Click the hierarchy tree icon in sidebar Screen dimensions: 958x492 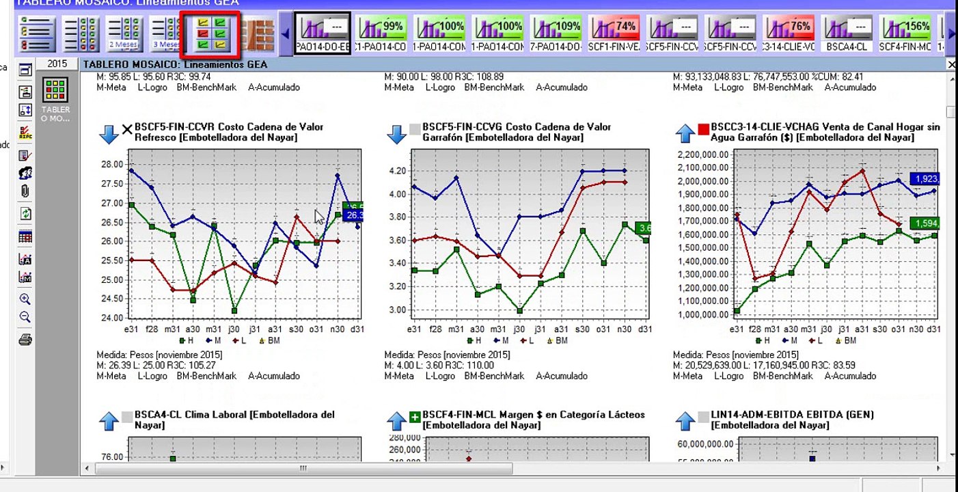pos(25,91)
